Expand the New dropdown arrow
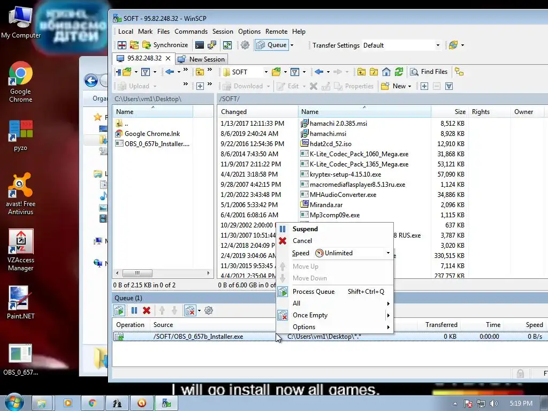 tap(409, 86)
